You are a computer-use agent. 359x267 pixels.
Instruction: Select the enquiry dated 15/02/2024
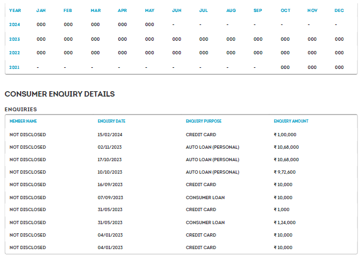click(x=110, y=135)
